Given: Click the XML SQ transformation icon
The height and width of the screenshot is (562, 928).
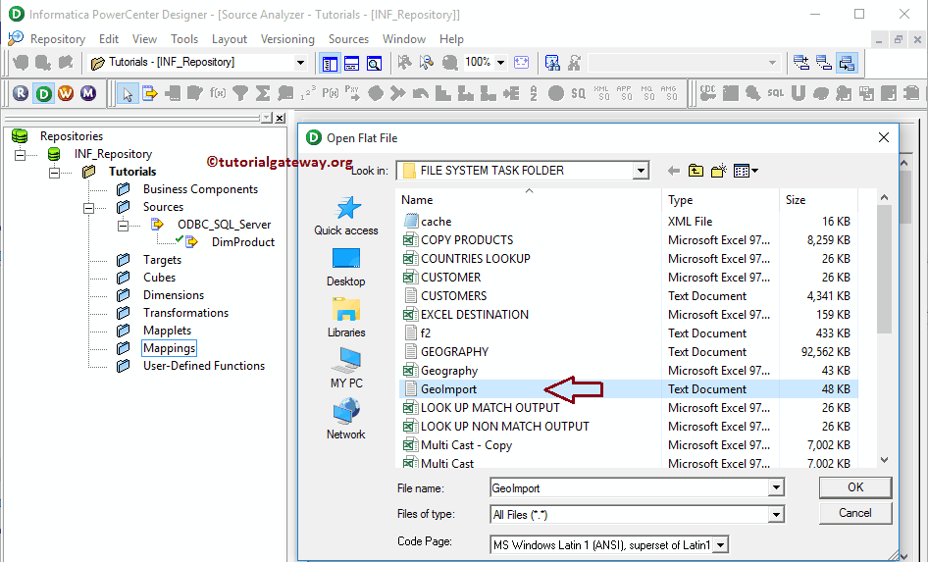Looking at the screenshot, I should click(x=601, y=93).
